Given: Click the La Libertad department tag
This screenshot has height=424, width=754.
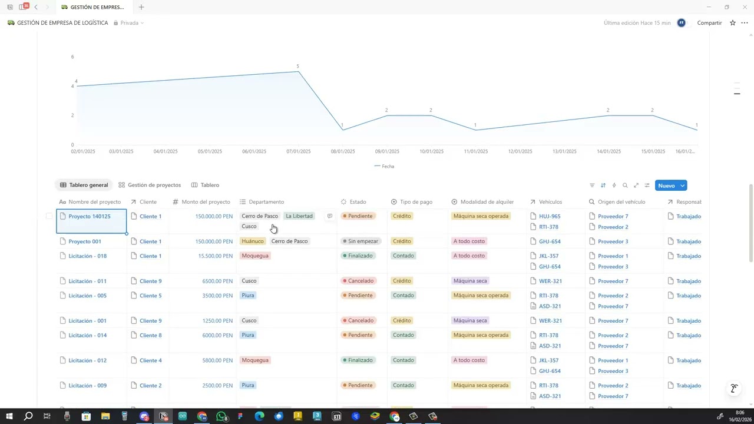Looking at the screenshot, I should point(299,216).
